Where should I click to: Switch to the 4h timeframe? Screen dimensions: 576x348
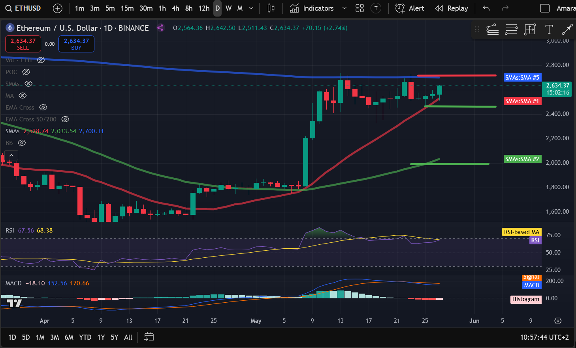[175, 8]
